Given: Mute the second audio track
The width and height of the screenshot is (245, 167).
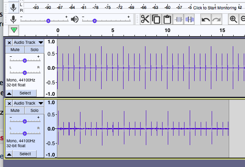Looking at the screenshot, I should (15, 111).
